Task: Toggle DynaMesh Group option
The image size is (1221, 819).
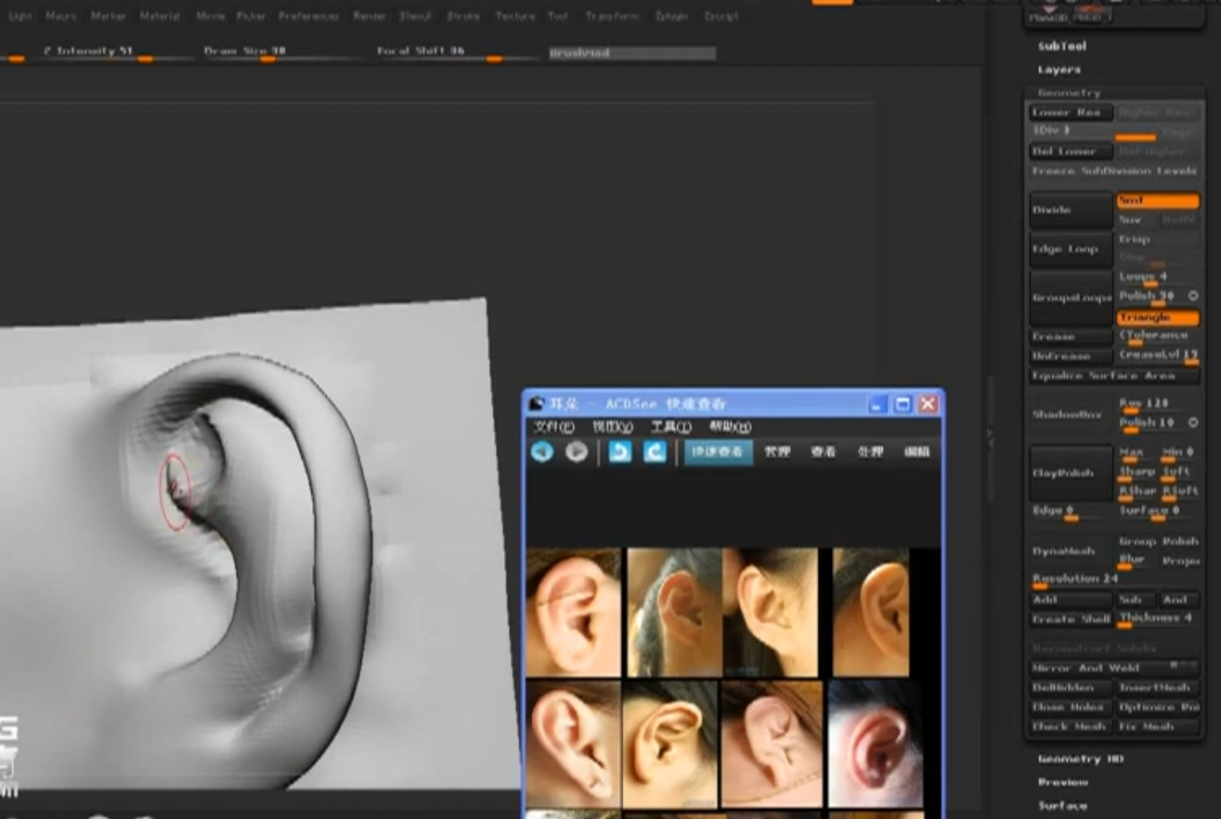Action: (1137, 541)
